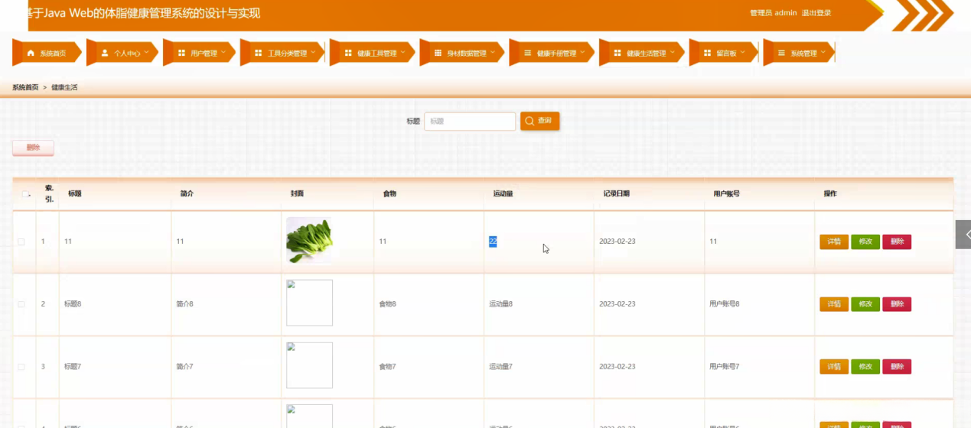The image size is (971, 428).
Task: Expand the 个人中心 dropdown arrow
Action: (x=146, y=53)
